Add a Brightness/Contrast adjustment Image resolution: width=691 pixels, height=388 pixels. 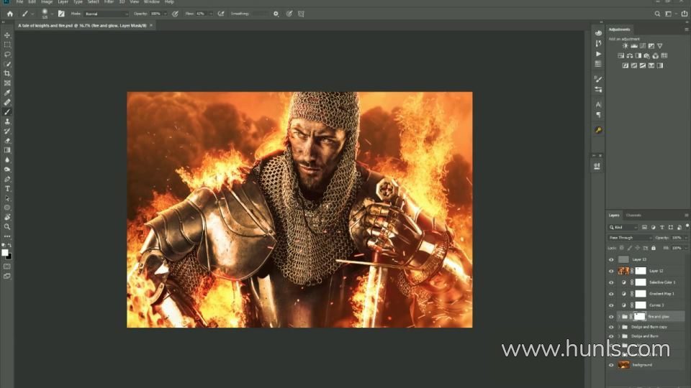click(625, 46)
